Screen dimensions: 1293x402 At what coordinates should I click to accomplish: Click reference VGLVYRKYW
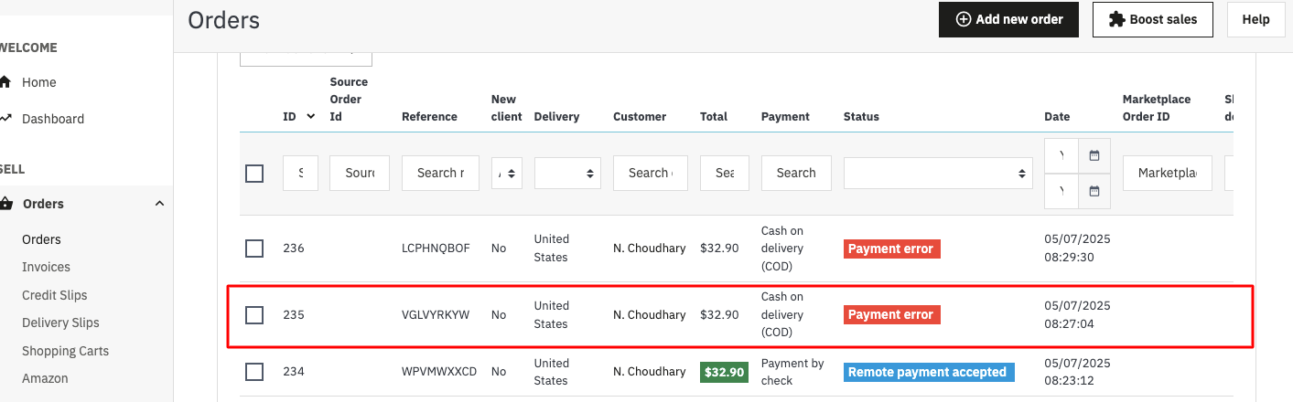point(436,314)
